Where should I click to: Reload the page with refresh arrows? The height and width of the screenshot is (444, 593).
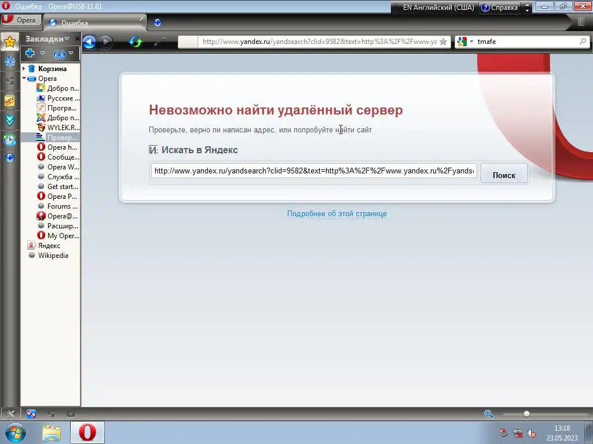click(x=136, y=42)
